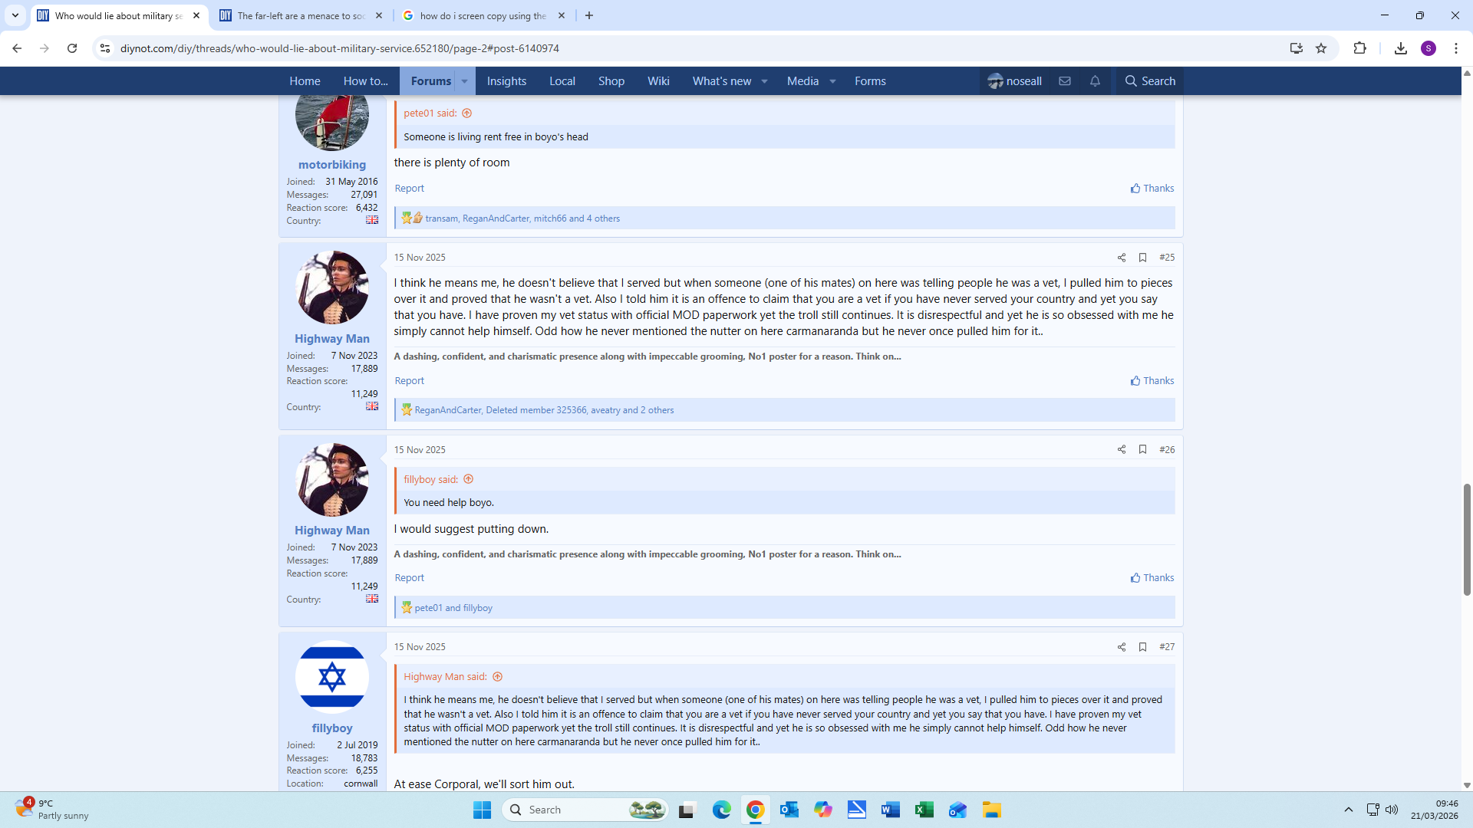Jump to quoted pete01 post arrow
1473x828 pixels.
click(x=466, y=113)
